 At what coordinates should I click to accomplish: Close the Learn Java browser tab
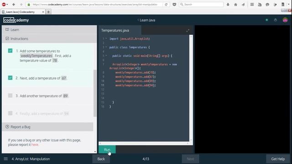click(x=43, y=12)
